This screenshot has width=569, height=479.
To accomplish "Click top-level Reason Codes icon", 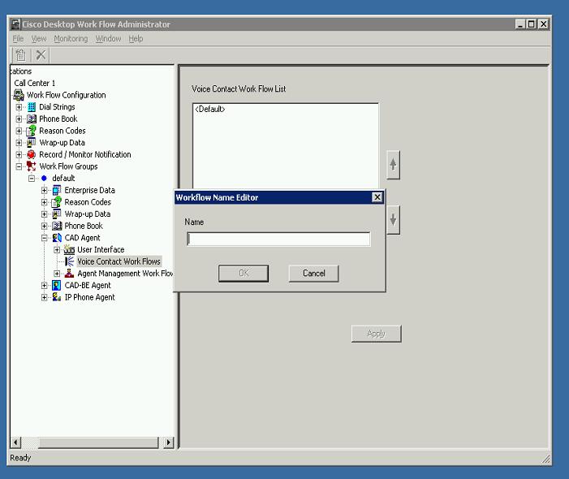I will 32,131.
